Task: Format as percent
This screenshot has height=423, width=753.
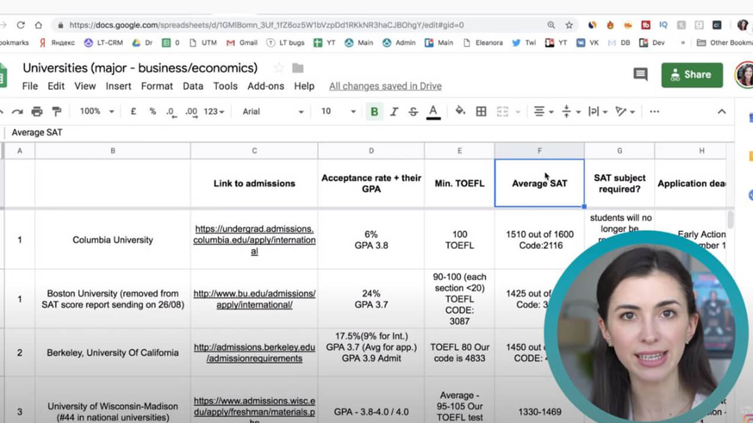Action: pos(152,112)
